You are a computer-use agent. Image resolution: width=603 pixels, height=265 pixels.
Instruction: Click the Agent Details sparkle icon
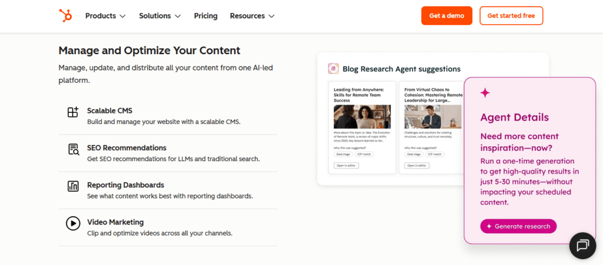485,93
